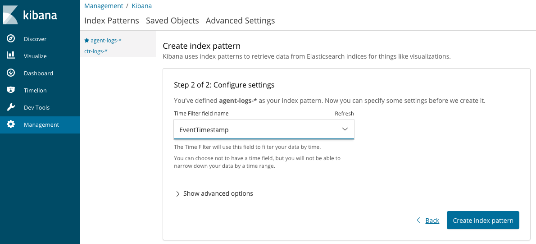Open the ctr-logs-* index pattern
The width and height of the screenshot is (536, 244).
click(96, 51)
